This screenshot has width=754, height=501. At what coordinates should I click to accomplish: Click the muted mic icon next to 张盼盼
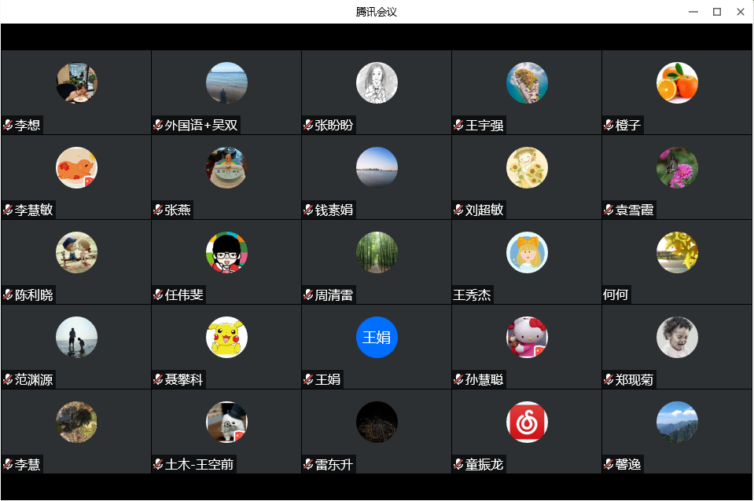[308, 125]
